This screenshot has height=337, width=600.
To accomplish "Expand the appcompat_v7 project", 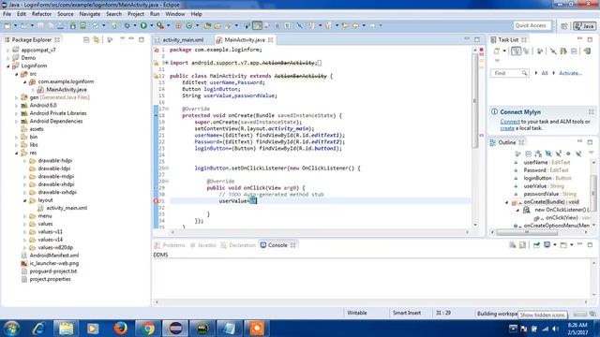I will (x=8, y=50).
